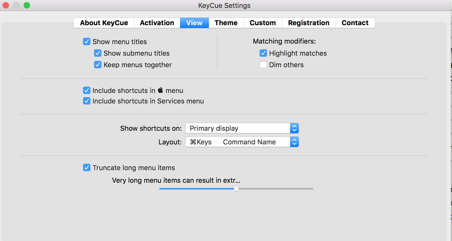The image size is (452, 241).
Task: Open the Activation tab
Action: pyautogui.click(x=157, y=23)
